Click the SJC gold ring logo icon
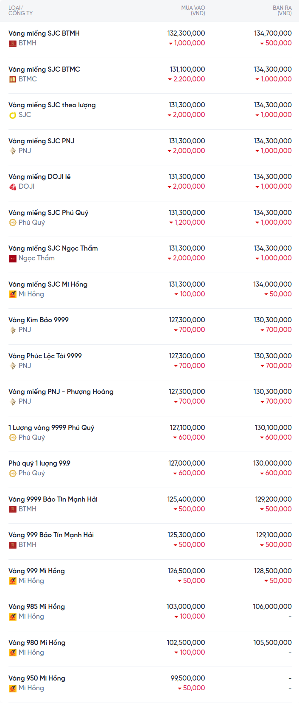Image resolution: width=299 pixels, height=703 pixels. click(13, 115)
